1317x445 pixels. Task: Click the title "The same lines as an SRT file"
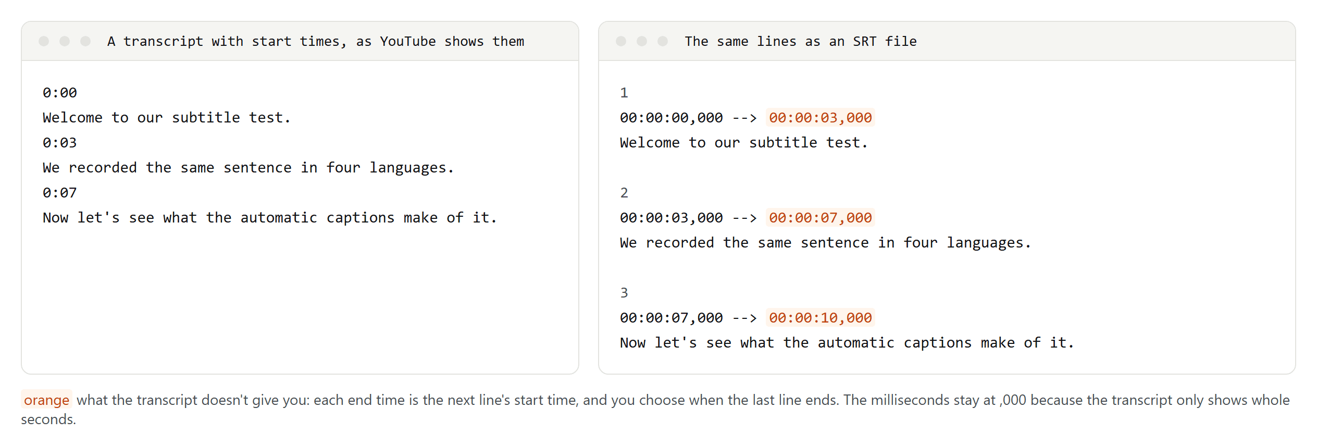(x=801, y=41)
